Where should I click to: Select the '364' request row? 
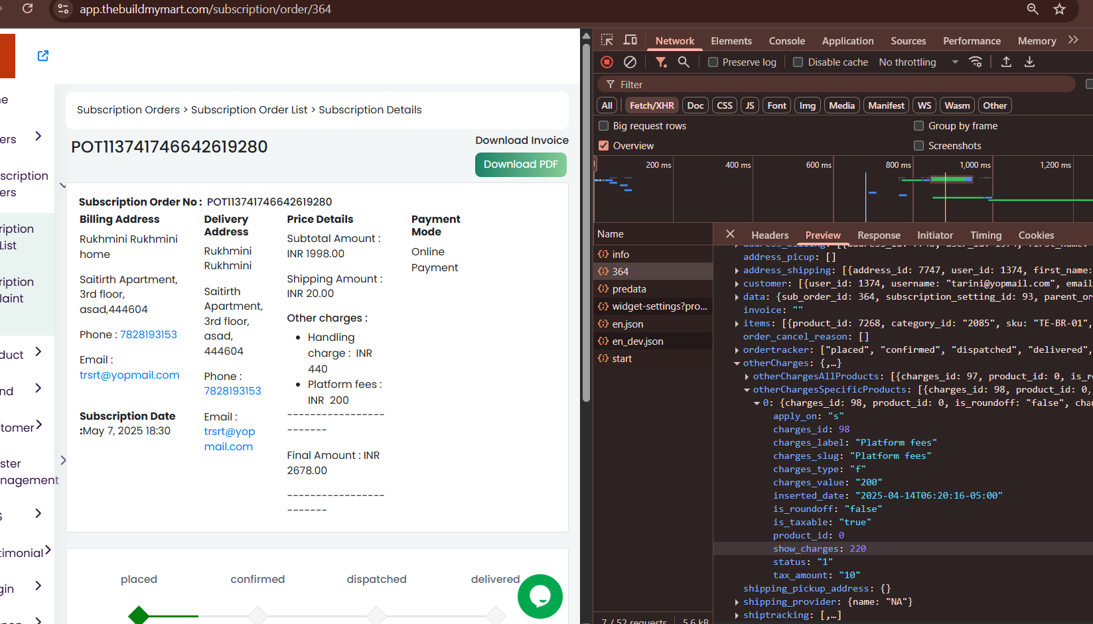click(x=653, y=271)
